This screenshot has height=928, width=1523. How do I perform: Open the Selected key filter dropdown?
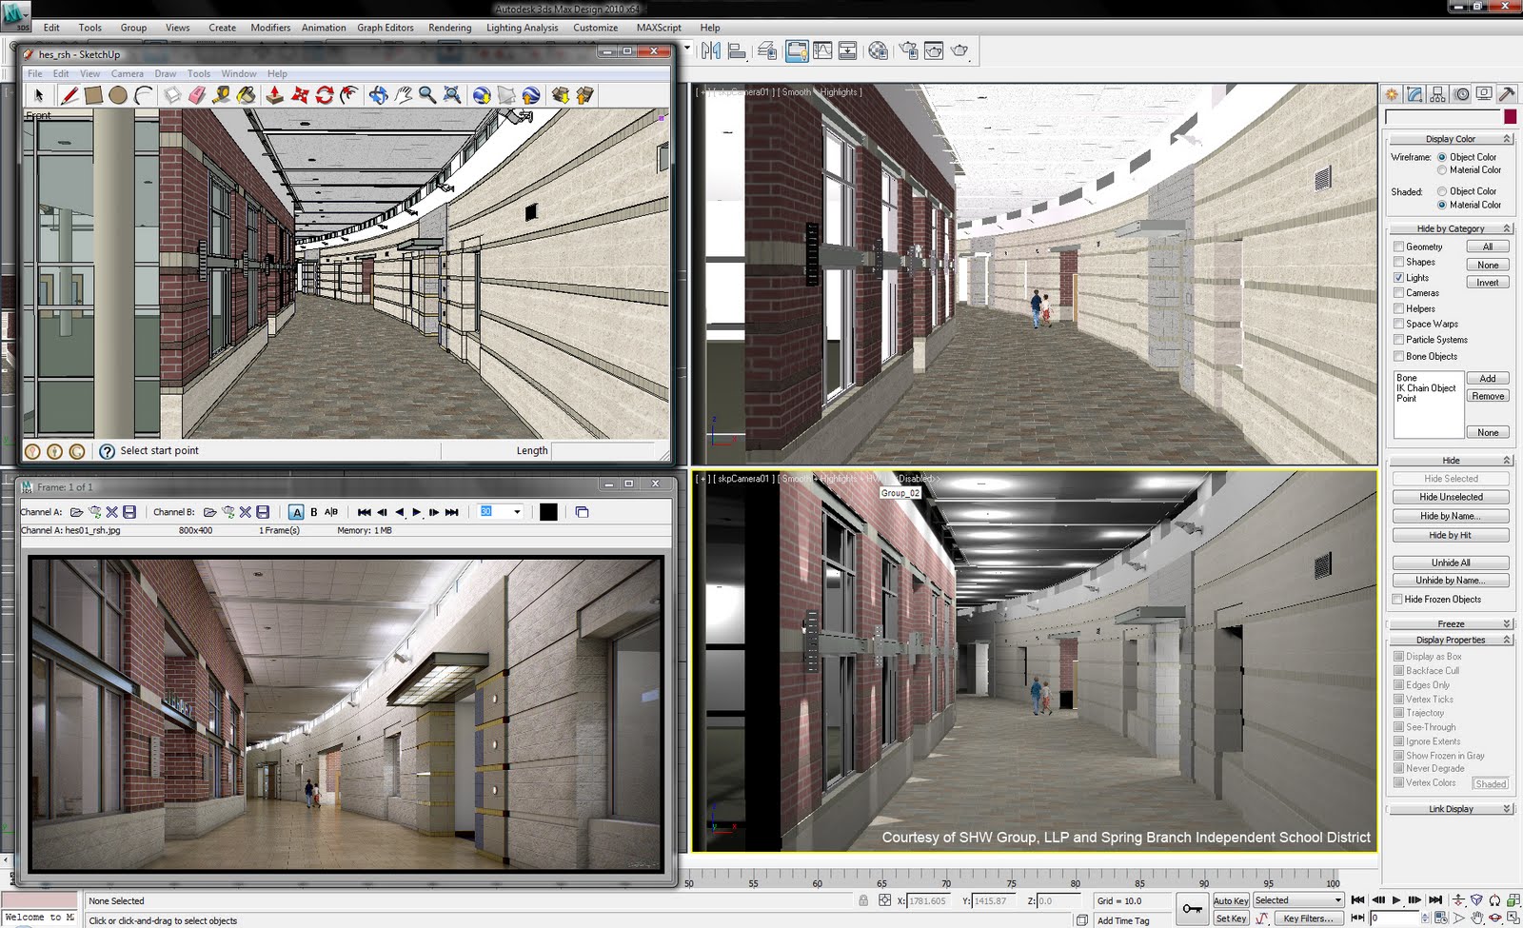(x=1337, y=900)
